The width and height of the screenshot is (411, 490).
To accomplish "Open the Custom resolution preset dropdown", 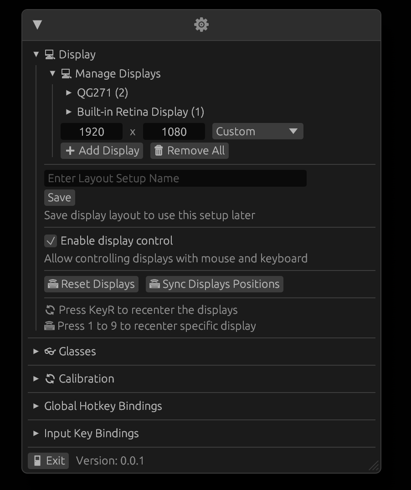I will [257, 132].
